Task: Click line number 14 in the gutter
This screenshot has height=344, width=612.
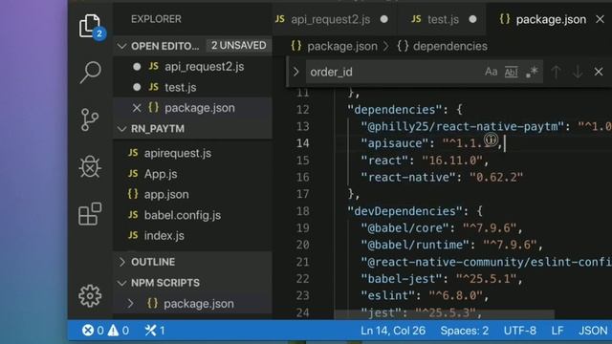Action: (x=302, y=143)
